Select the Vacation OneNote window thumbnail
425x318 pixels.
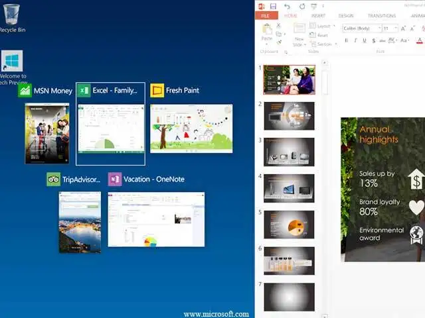coord(156,219)
